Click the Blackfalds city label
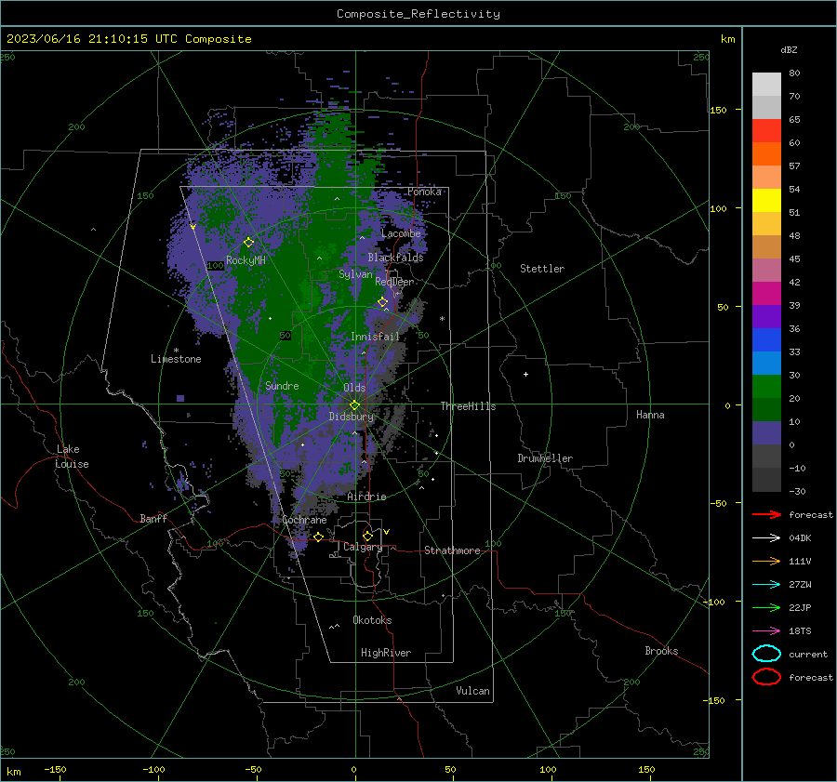The width and height of the screenshot is (837, 782). click(x=395, y=258)
